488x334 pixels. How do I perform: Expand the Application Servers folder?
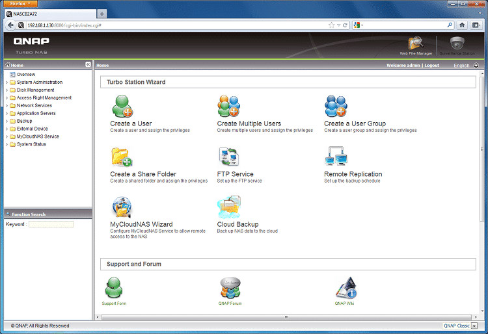[7, 114]
